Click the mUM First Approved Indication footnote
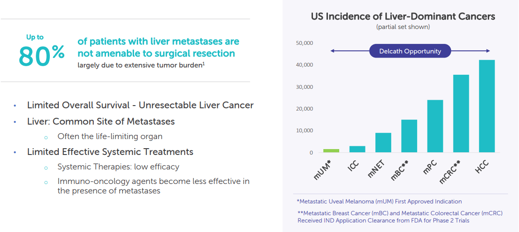The image size is (519, 232). tap(379, 201)
